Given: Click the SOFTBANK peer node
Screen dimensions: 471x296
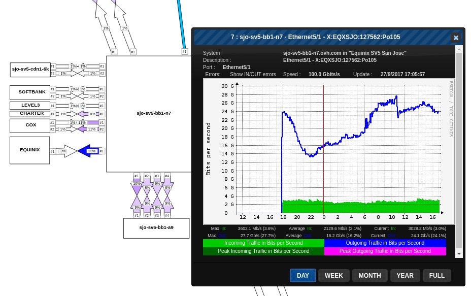Looking at the screenshot, I should click(x=30, y=92).
